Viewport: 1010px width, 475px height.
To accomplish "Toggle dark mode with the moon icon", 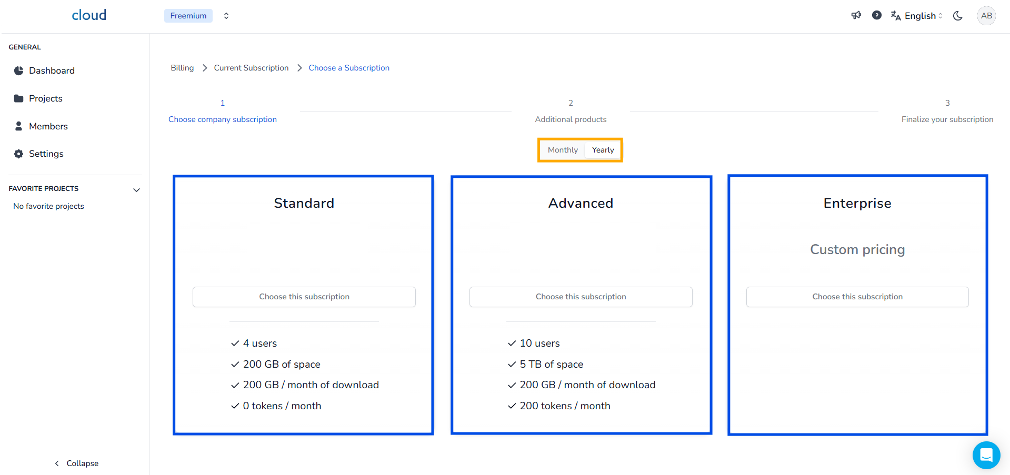I will click(958, 16).
